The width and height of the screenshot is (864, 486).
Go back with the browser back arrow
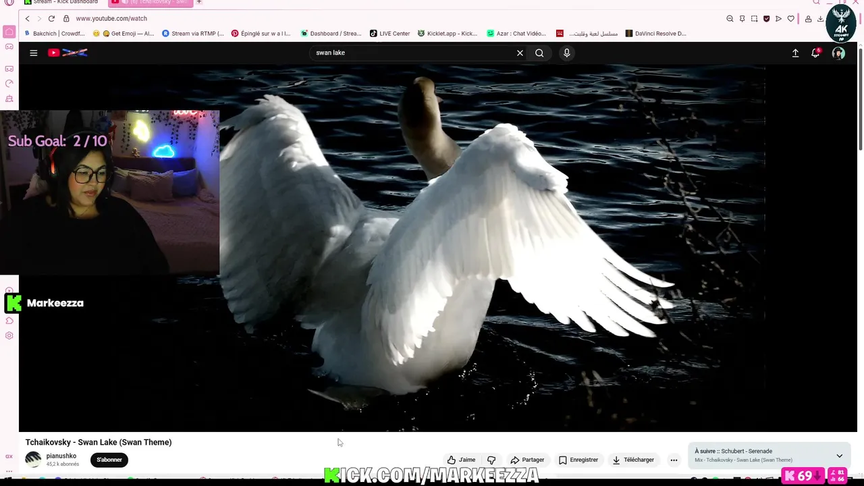[28, 18]
